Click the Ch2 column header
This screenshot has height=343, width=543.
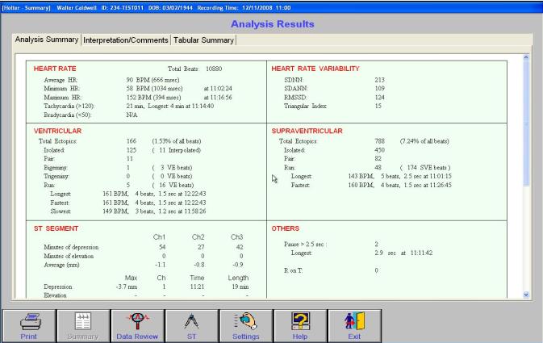click(x=198, y=237)
